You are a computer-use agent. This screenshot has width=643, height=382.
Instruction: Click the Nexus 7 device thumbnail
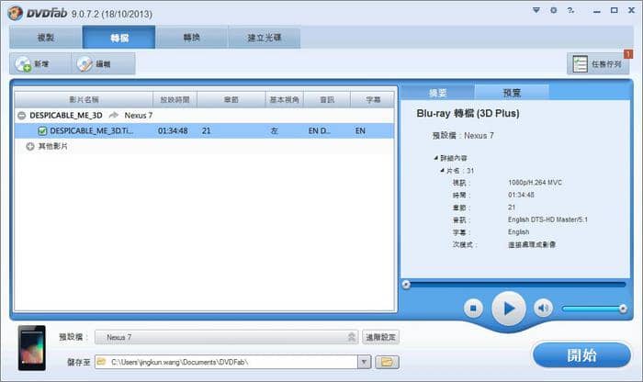tap(31, 348)
